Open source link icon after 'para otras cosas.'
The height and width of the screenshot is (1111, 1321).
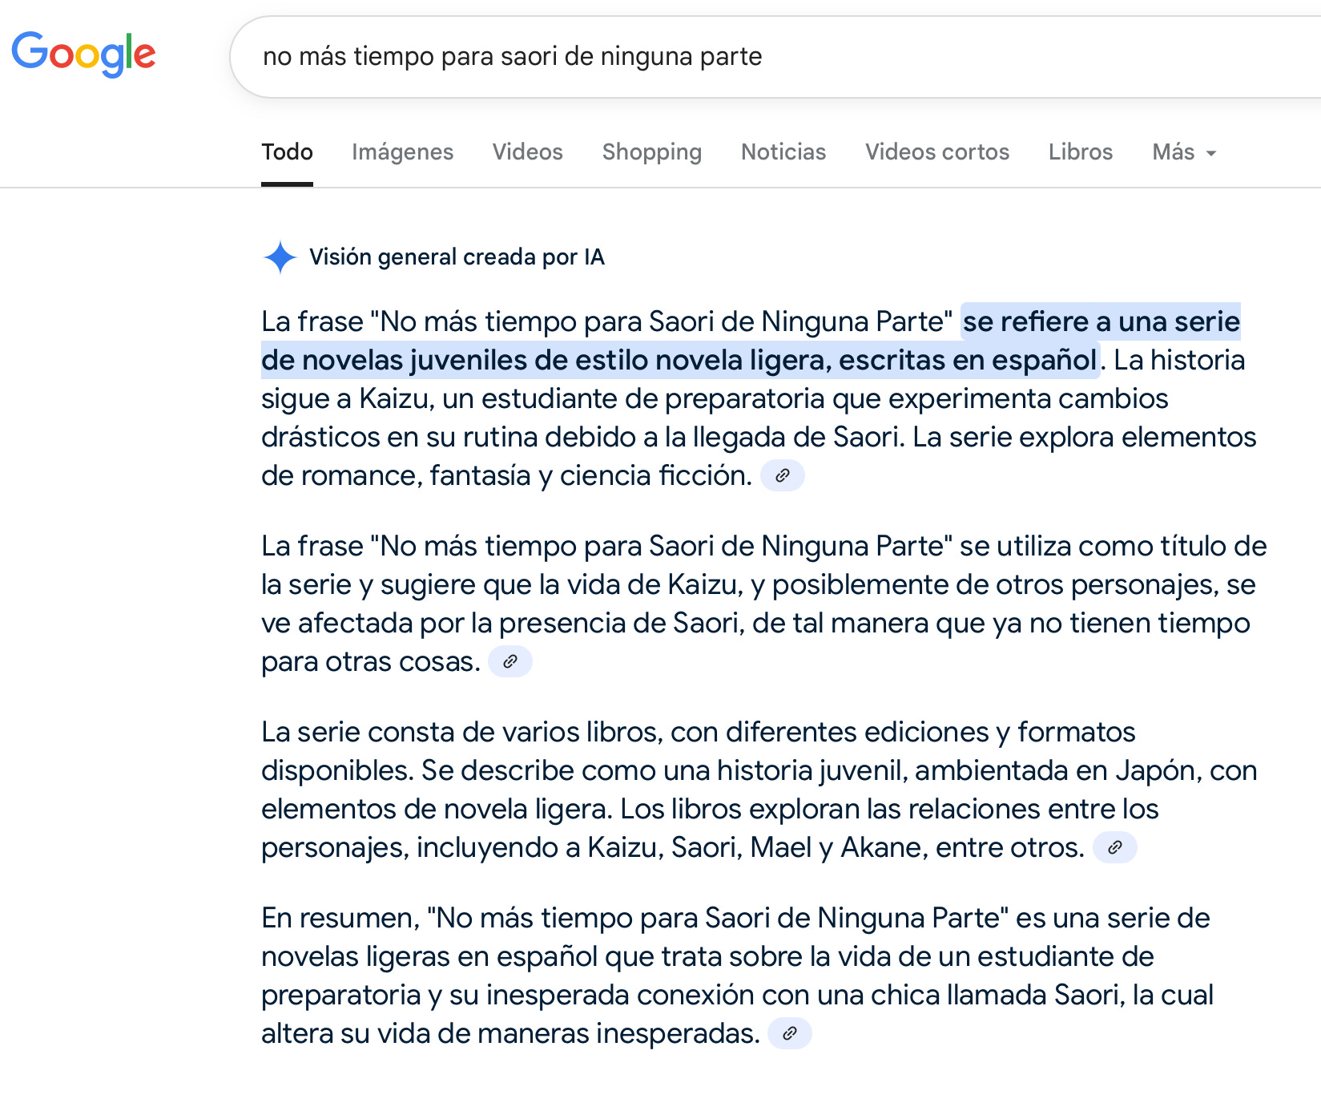pyautogui.click(x=510, y=661)
